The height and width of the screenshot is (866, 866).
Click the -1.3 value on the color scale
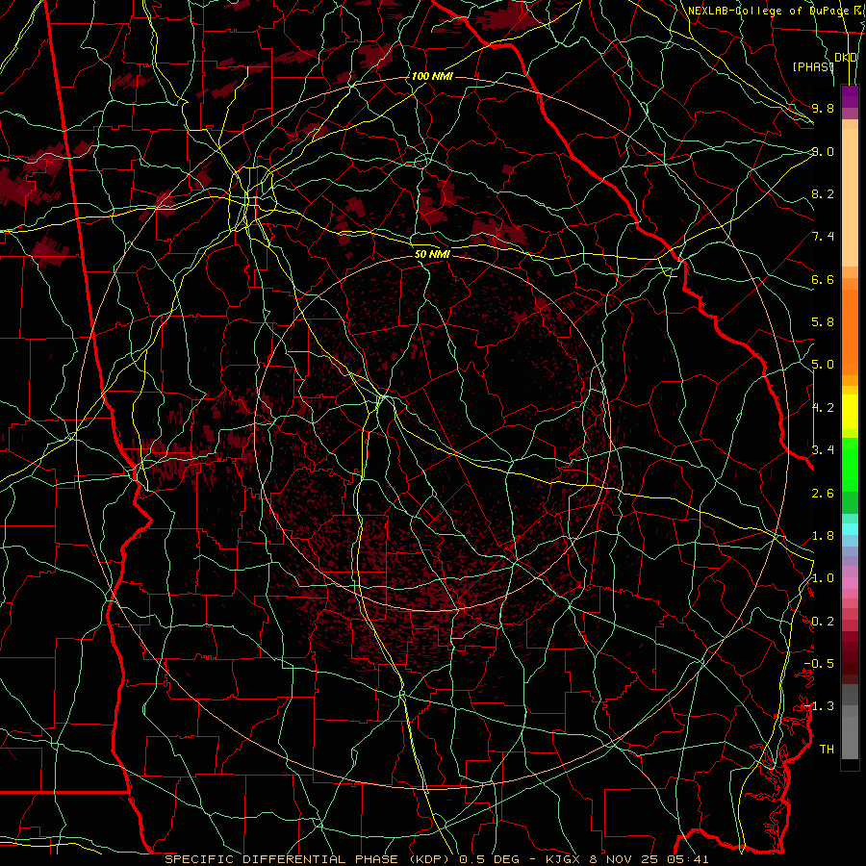pyautogui.click(x=819, y=706)
